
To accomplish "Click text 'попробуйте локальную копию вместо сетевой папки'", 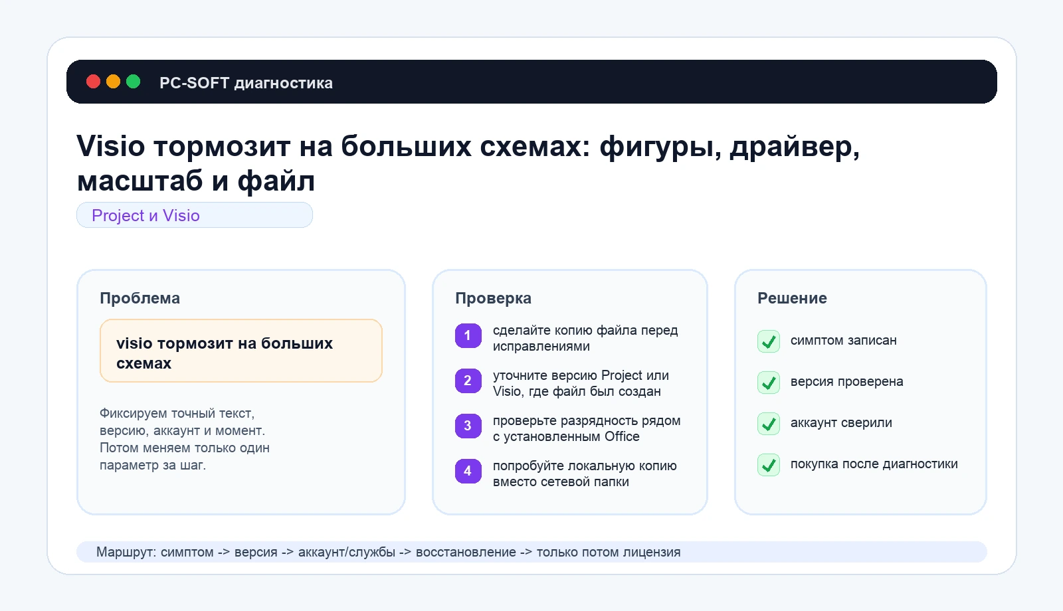I will pos(585,474).
